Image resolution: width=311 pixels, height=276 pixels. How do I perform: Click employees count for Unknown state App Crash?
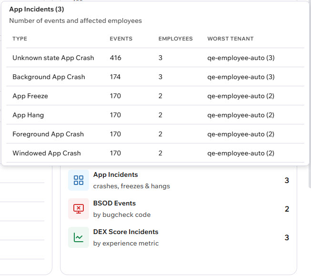point(161,58)
